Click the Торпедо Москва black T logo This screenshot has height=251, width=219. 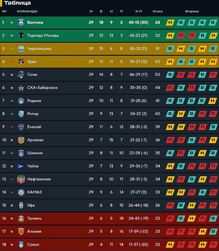(x=21, y=36)
